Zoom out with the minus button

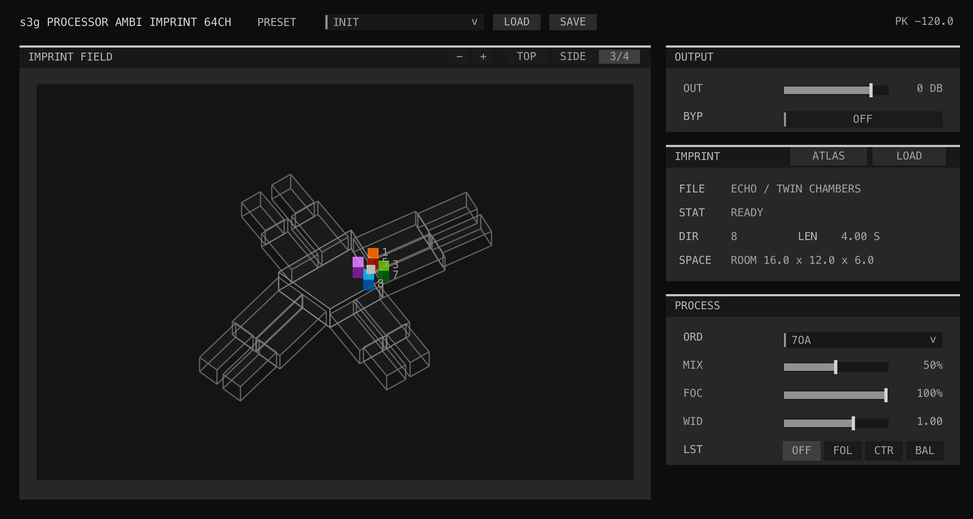459,57
